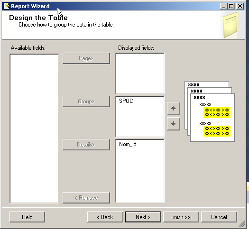
Task: Select Nom_id in the details list
Action: 128,144
